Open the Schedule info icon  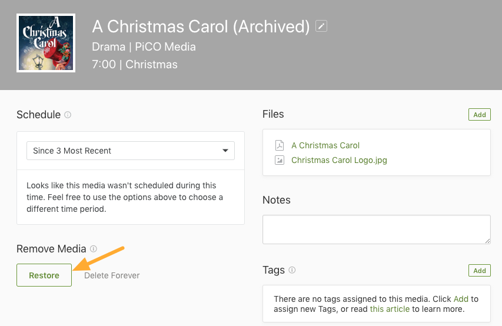coord(68,115)
